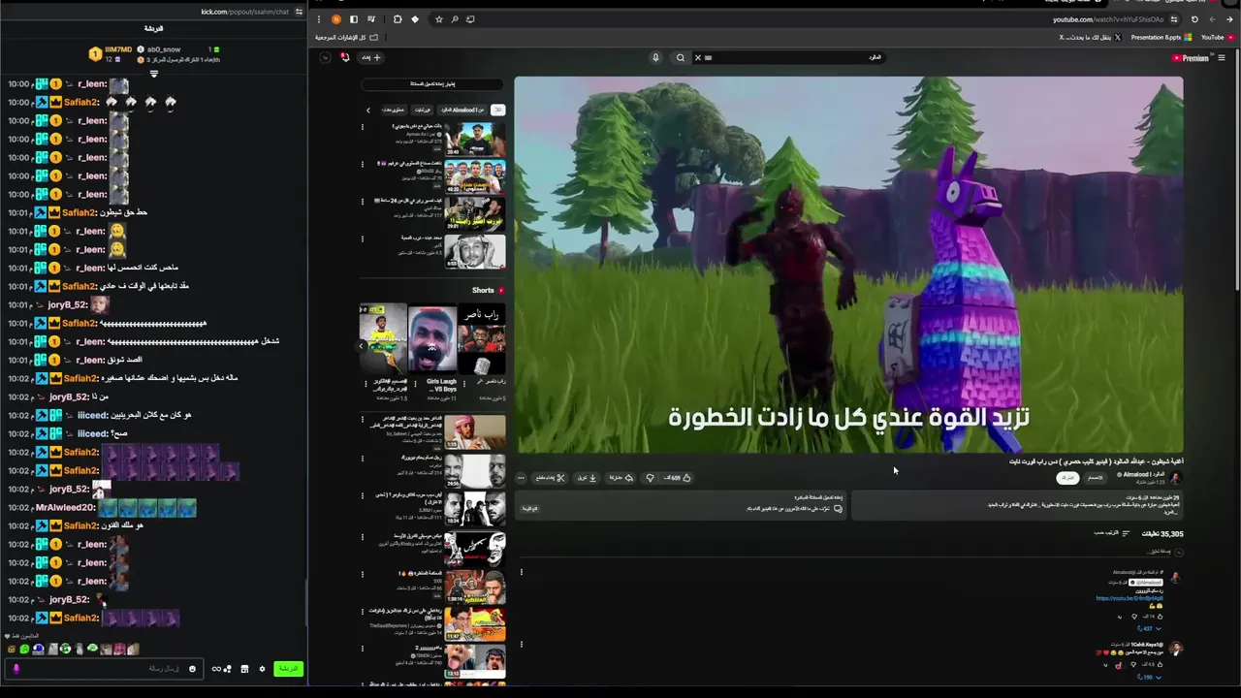Open the YouTube hamburger guide menu
1241x698 pixels.
click(x=1222, y=58)
